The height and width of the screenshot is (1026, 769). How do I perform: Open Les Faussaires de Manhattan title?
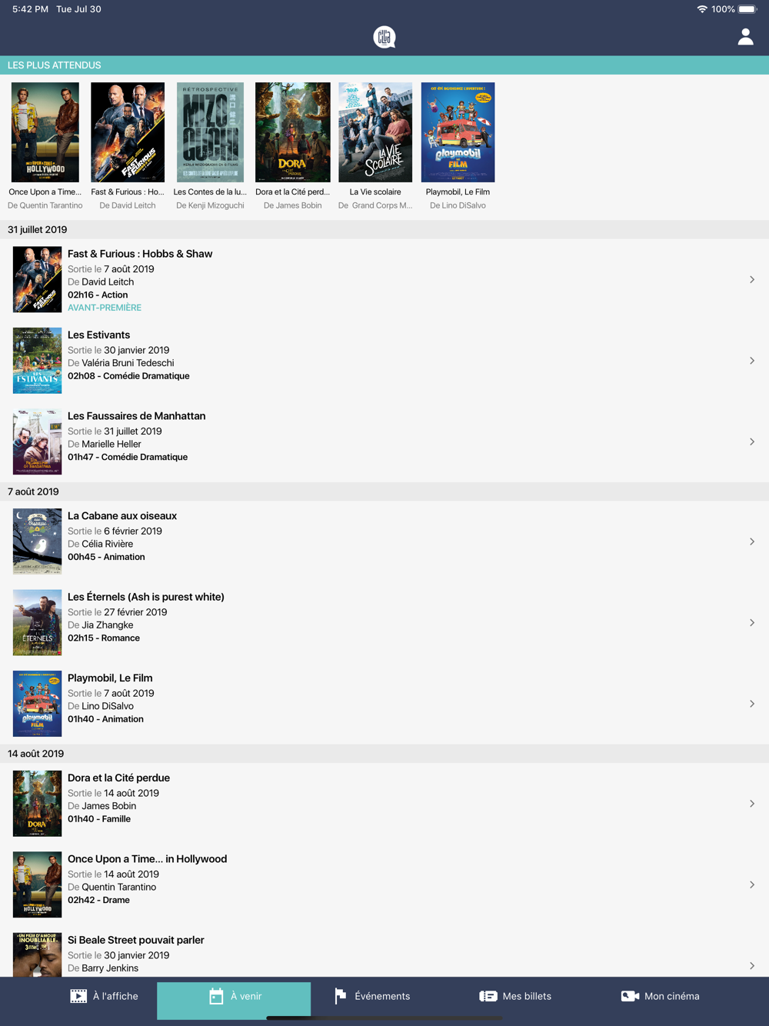coord(137,416)
